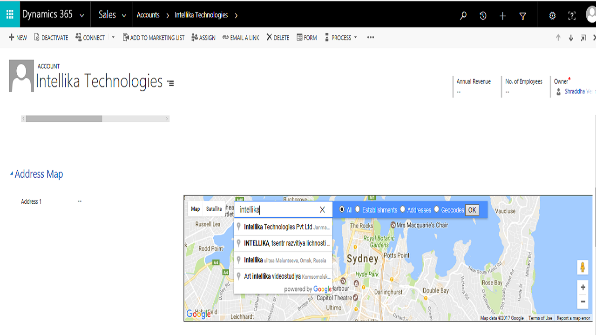
Task: Zoom in on the map
Action: [582, 288]
